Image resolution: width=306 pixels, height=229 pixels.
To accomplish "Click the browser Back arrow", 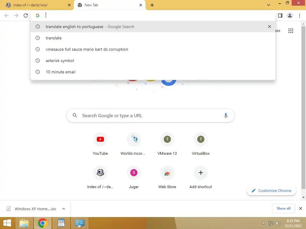I will 7,16.
